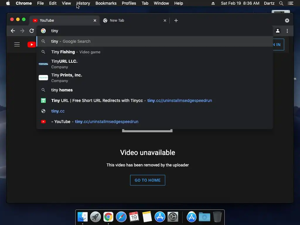Open the File menu
This screenshot has height=225, width=300.
40,3
